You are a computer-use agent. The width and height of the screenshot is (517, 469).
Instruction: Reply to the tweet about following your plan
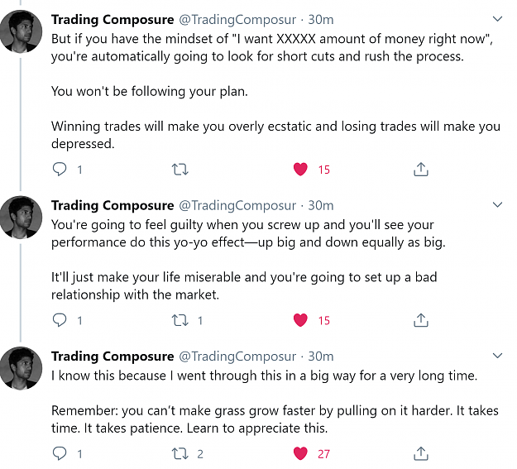click(x=60, y=170)
